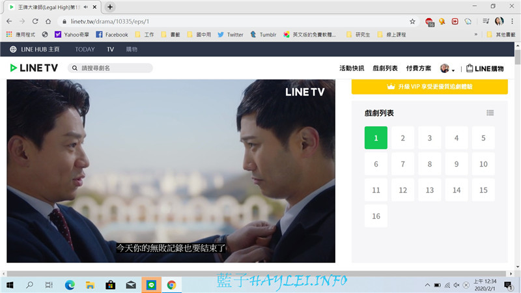
Task: Open the taskbar clock 上午 12:34
Action: [x=485, y=285]
